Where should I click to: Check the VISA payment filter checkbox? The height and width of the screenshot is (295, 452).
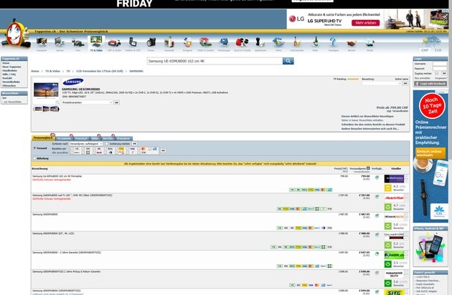pos(128,149)
